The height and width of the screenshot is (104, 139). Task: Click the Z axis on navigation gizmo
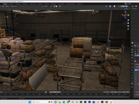125,12
